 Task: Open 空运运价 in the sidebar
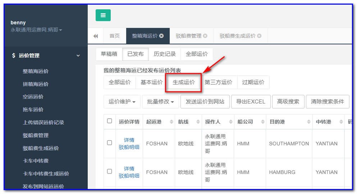pos(33,97)
